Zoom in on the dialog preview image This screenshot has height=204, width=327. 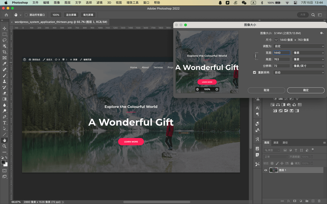217,89
